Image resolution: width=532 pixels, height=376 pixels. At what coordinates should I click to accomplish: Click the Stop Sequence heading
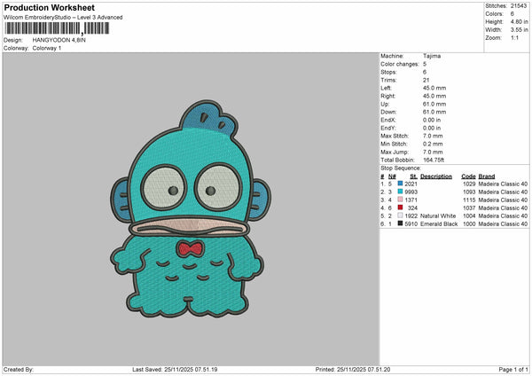[401, 167]
